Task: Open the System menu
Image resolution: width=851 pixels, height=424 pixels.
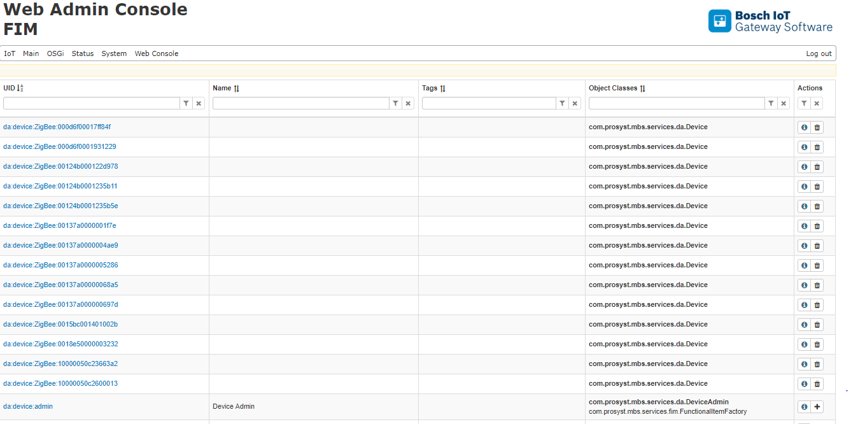Action: (114, 53)
